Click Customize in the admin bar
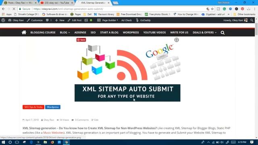The height and width of the screenshot is (145, 258). coord(35,20)
